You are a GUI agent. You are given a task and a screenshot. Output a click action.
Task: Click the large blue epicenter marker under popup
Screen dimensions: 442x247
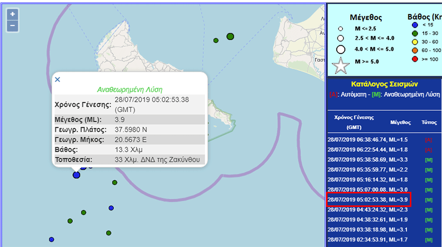[x=76, y=175]
